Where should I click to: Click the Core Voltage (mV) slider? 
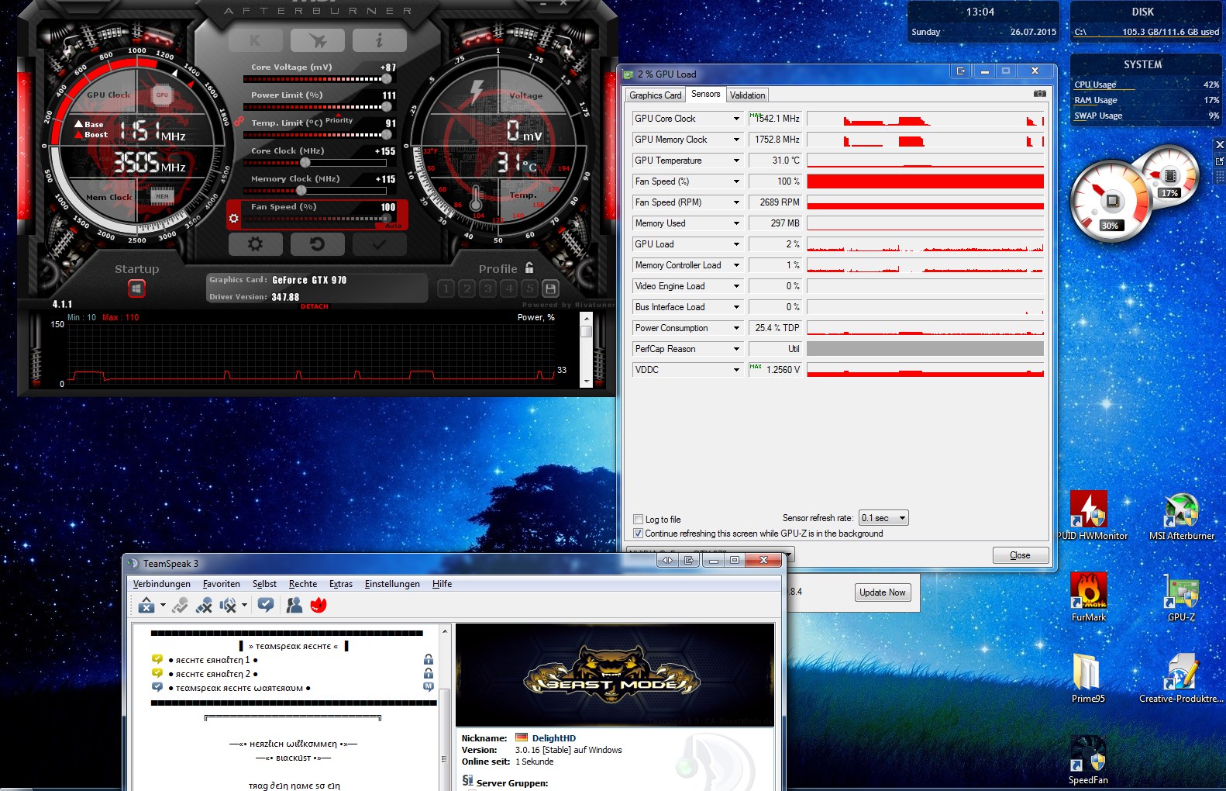(x=318, y=79)
